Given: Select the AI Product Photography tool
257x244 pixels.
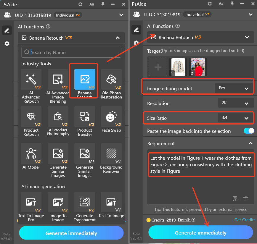Looking at the screenshot, I should point(58,117).
